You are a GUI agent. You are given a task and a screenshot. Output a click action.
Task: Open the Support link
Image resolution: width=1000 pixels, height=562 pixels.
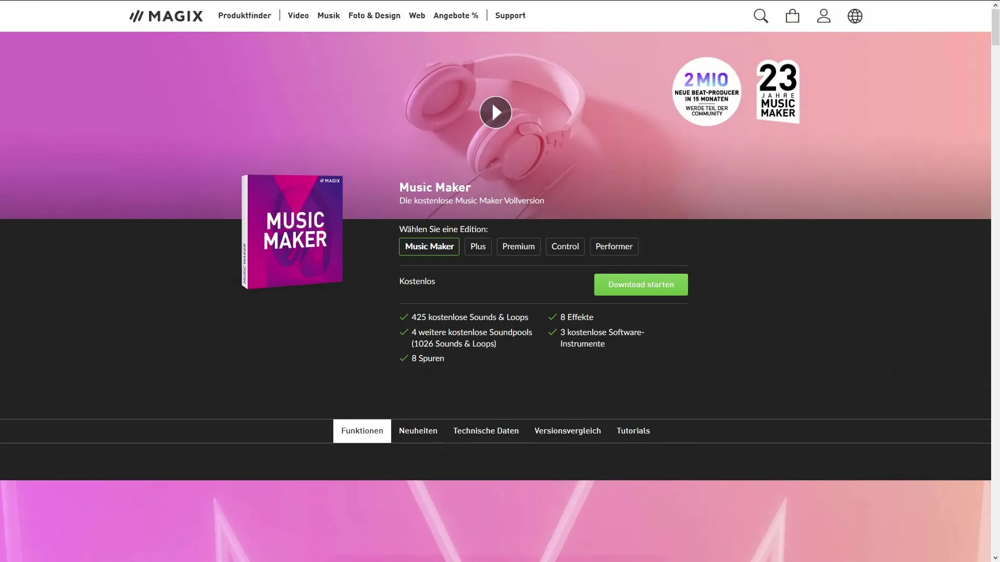(510, 16)
